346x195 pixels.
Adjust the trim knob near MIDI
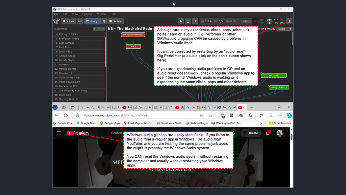pyautogui.click(x=269, y=21)
